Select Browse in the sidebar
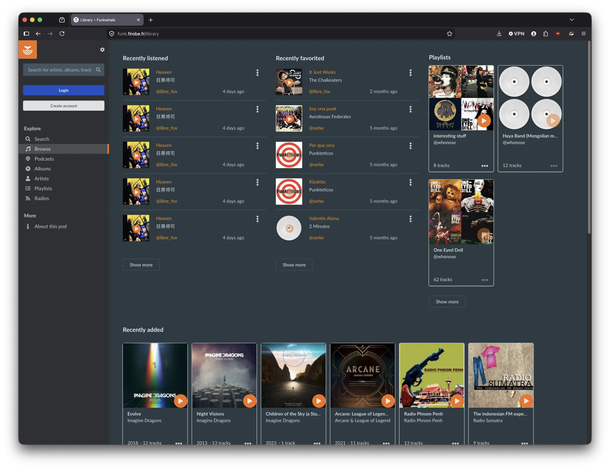This screenshot has height=469, width=610. click(63, 149)
